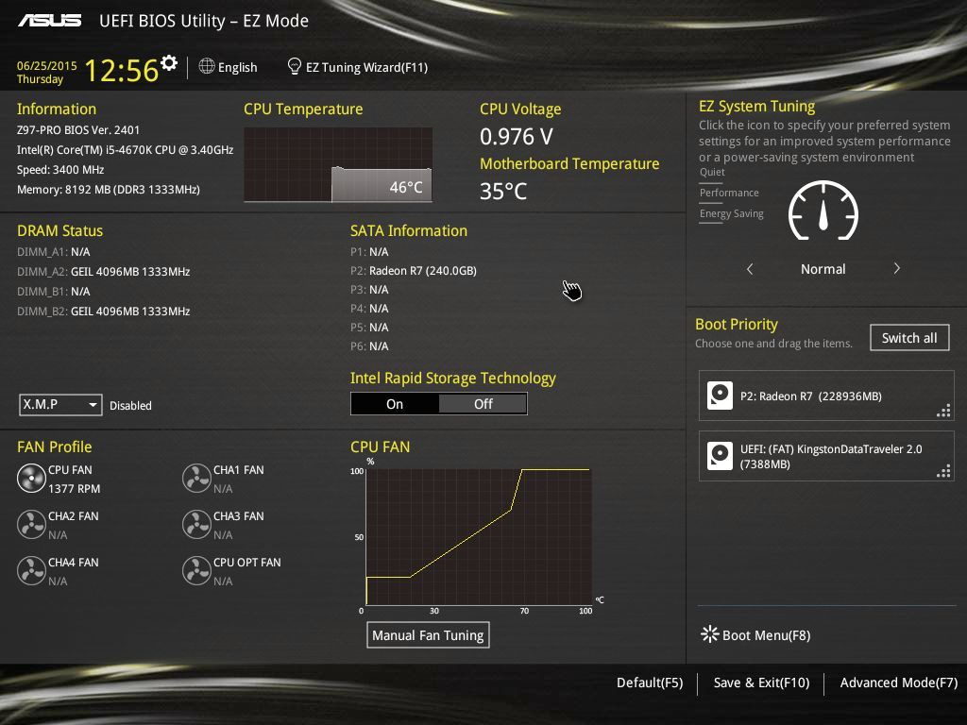Click SATA P2: Radeon R7 (240.0GB)

point(414,271)
